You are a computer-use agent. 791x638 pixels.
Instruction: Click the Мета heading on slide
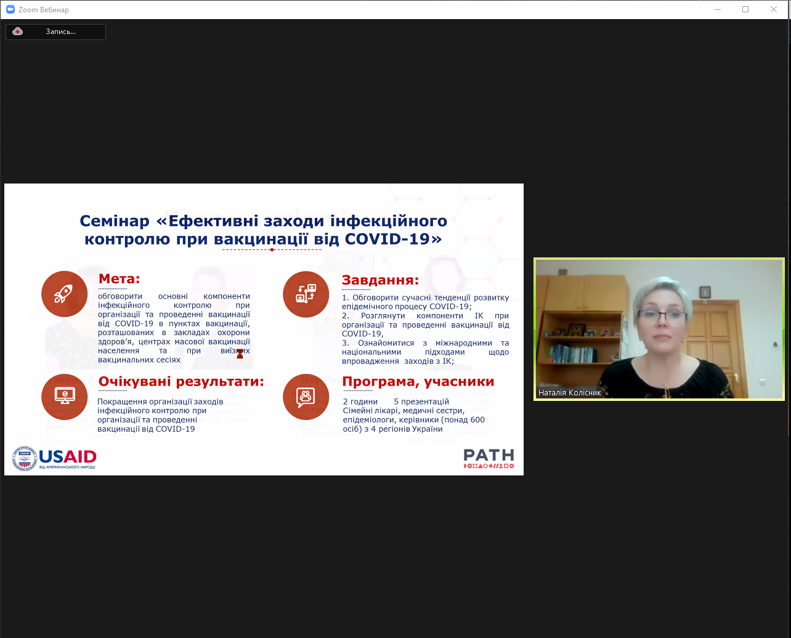point(120,279)
